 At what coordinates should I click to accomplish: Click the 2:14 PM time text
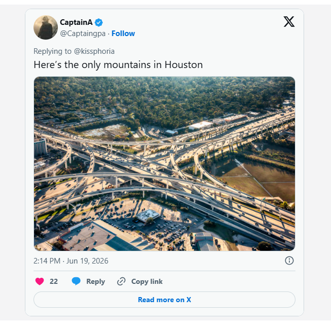(x=47, y=261)
